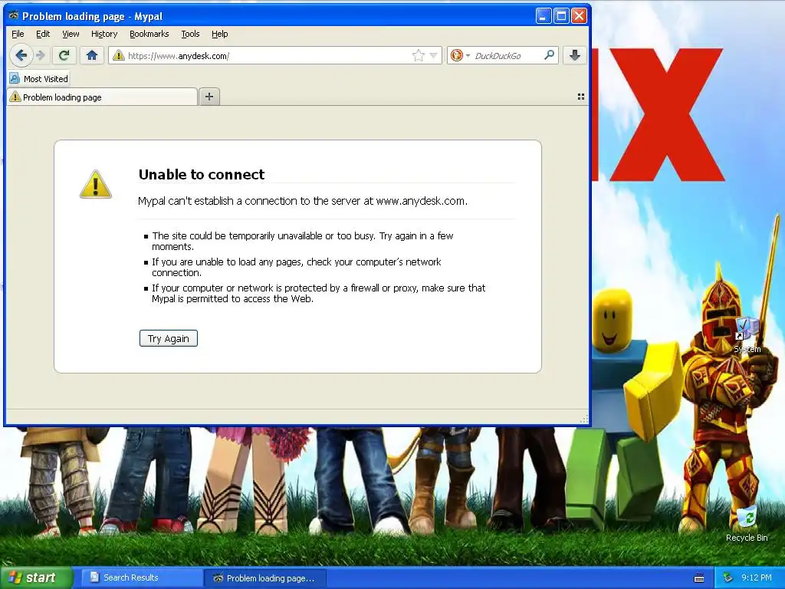785x589 pixels.
Task: Open the View menu
Action: 71,34
